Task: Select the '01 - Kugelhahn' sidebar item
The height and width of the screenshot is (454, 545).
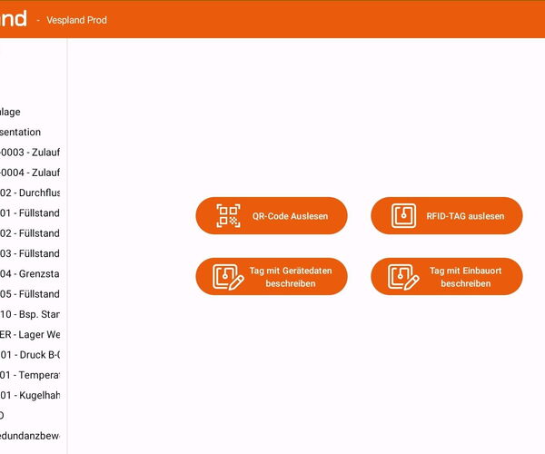Action: tap(30, 395)
